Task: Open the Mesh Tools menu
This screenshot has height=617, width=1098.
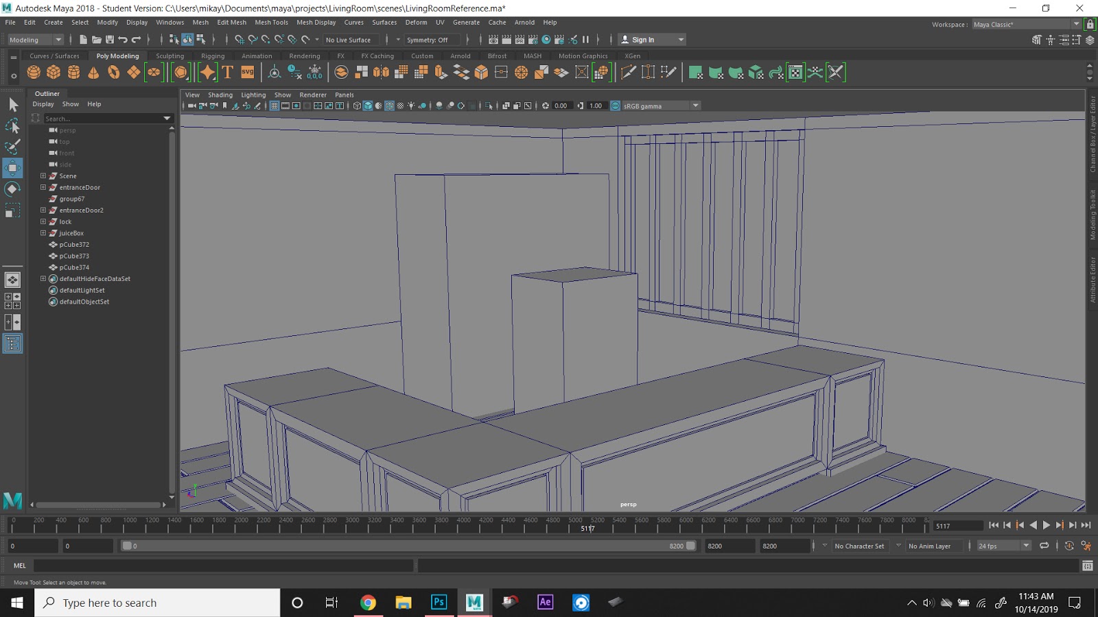Action: coord(271,23)
